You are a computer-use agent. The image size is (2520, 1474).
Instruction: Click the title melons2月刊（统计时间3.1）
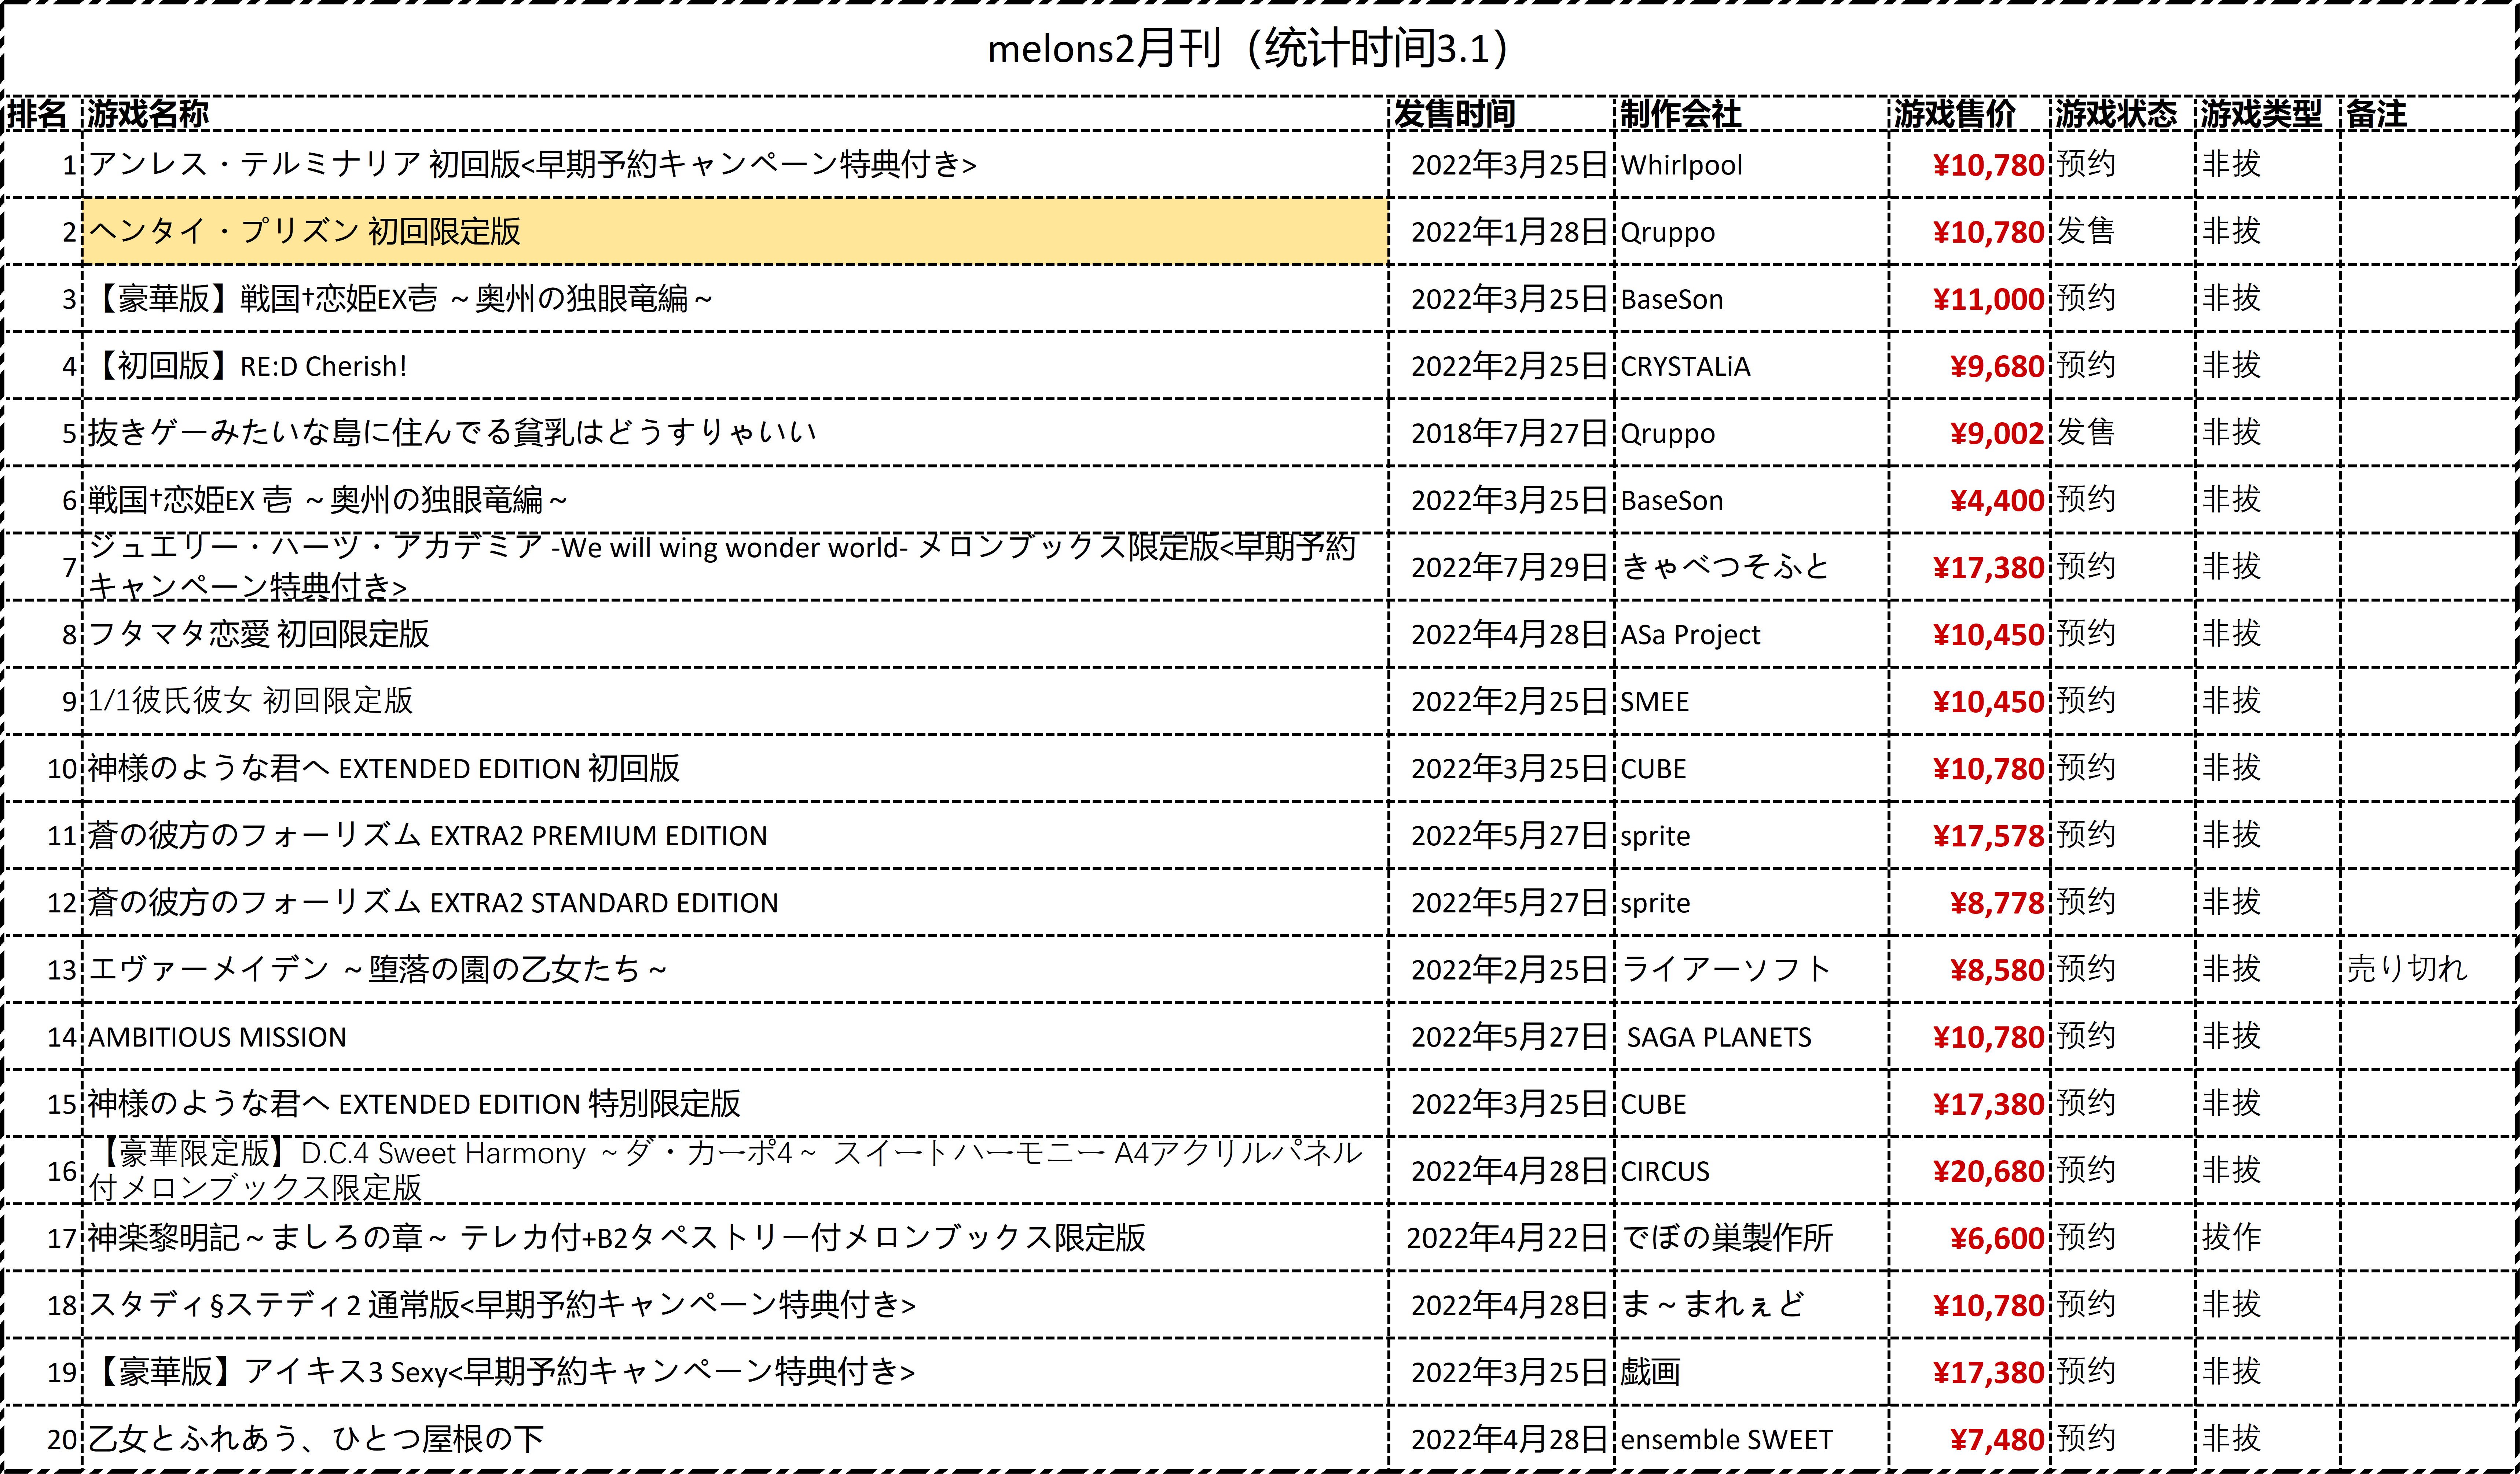coord(1249,48)
